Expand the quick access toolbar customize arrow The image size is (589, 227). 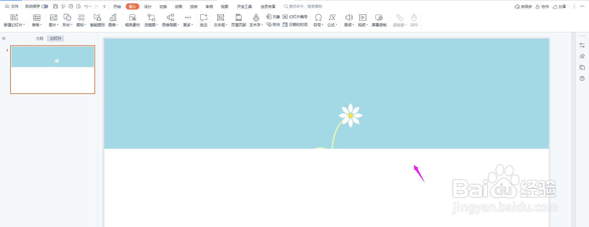(105, 6)
